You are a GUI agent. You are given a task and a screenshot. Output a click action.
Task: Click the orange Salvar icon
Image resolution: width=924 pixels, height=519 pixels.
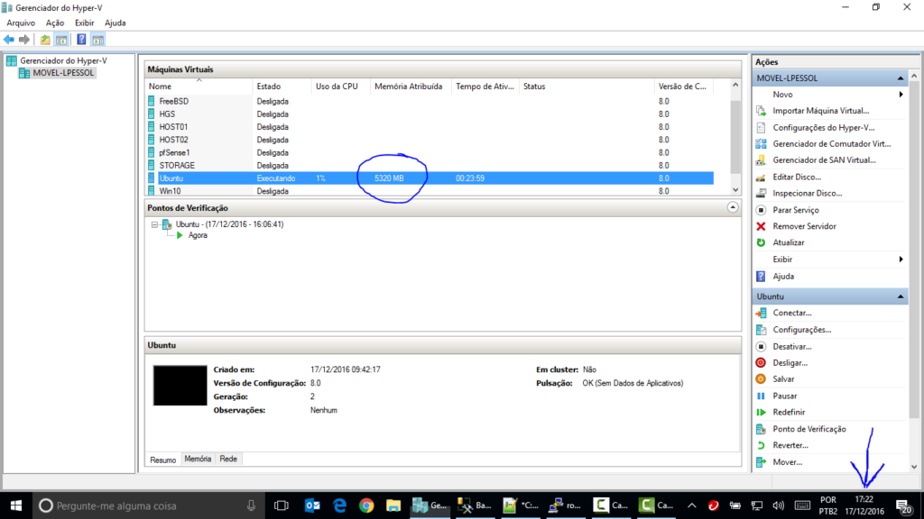click(761, 379)
